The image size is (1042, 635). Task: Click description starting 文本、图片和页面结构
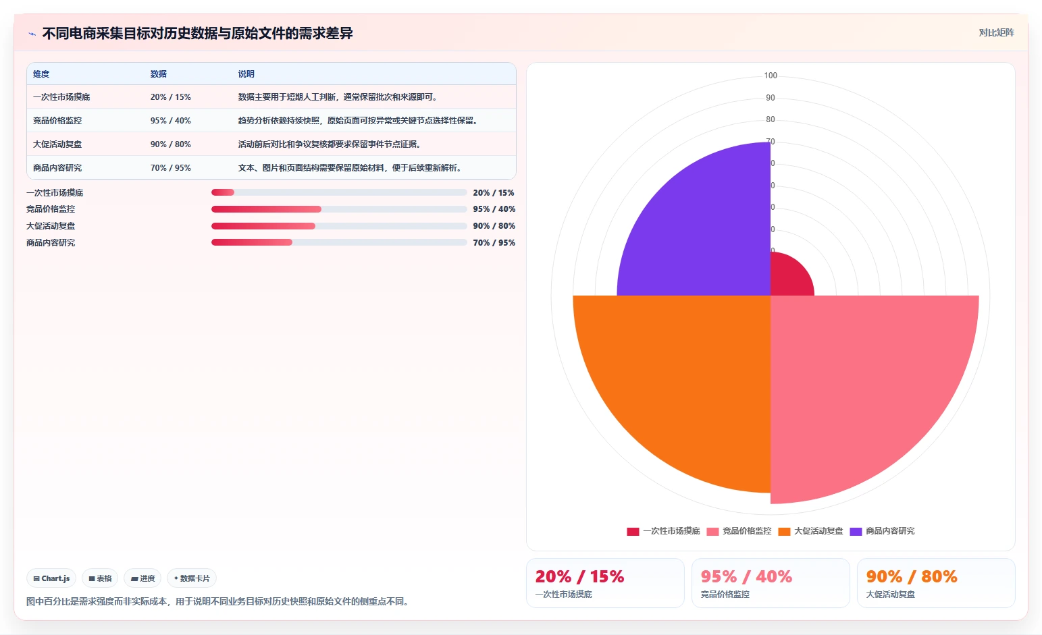pyautogui.click(x=351, y=168)
